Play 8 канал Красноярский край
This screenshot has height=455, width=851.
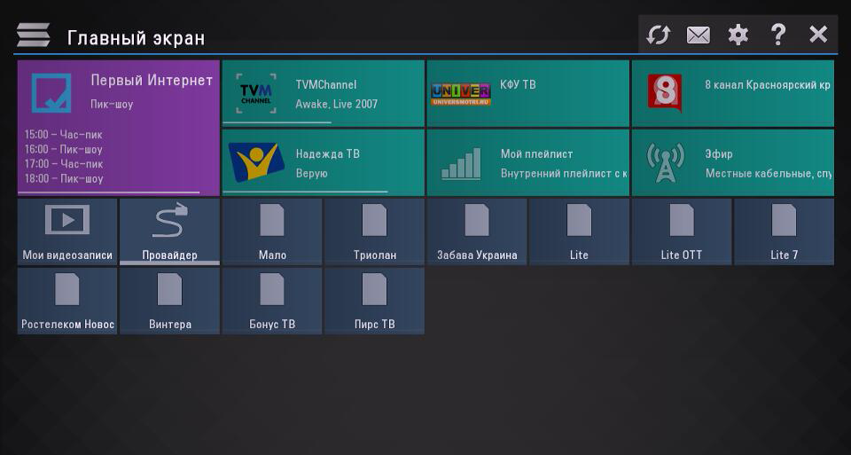point(732,93)
